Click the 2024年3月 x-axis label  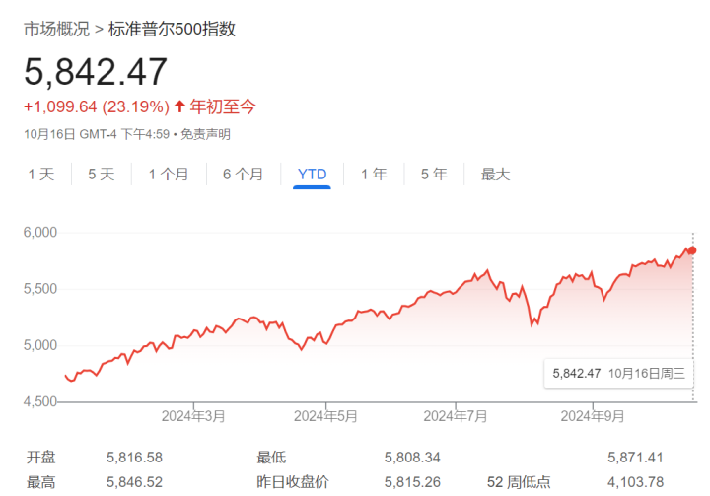pyautogui.click(x=193, y=416)
